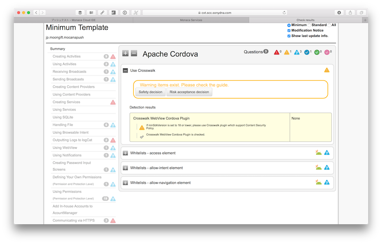This screenshot has width=382, height=244.
Task: Open the layers stack toolbar extension
Action: click(80, 13)
